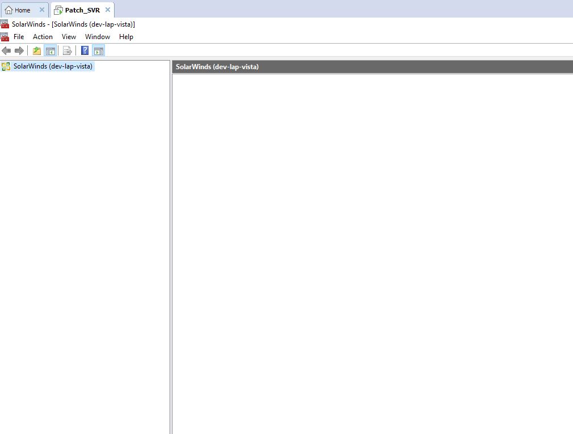The image size is (573, 434).
Task: Open the Help menu
Action: pos(126,37)
